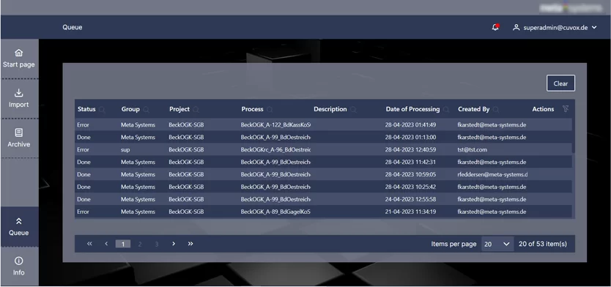Open the Archive section in sidebar

[x=19, y=138]
